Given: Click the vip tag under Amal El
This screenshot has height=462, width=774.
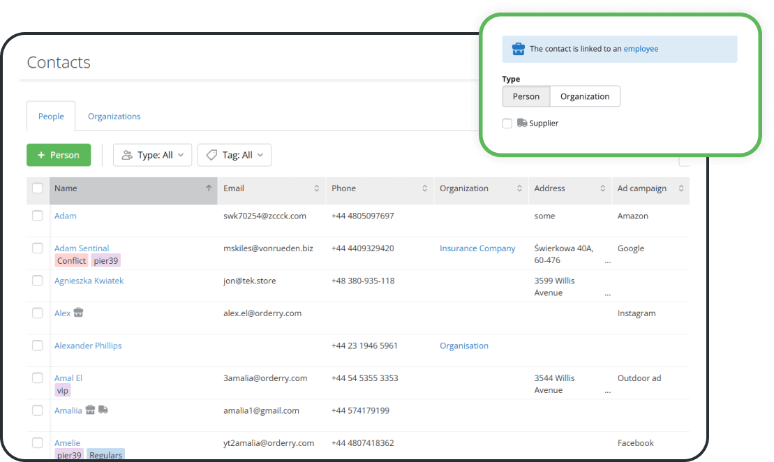Looking at the screenshot, I should click(x=63, y=390).
